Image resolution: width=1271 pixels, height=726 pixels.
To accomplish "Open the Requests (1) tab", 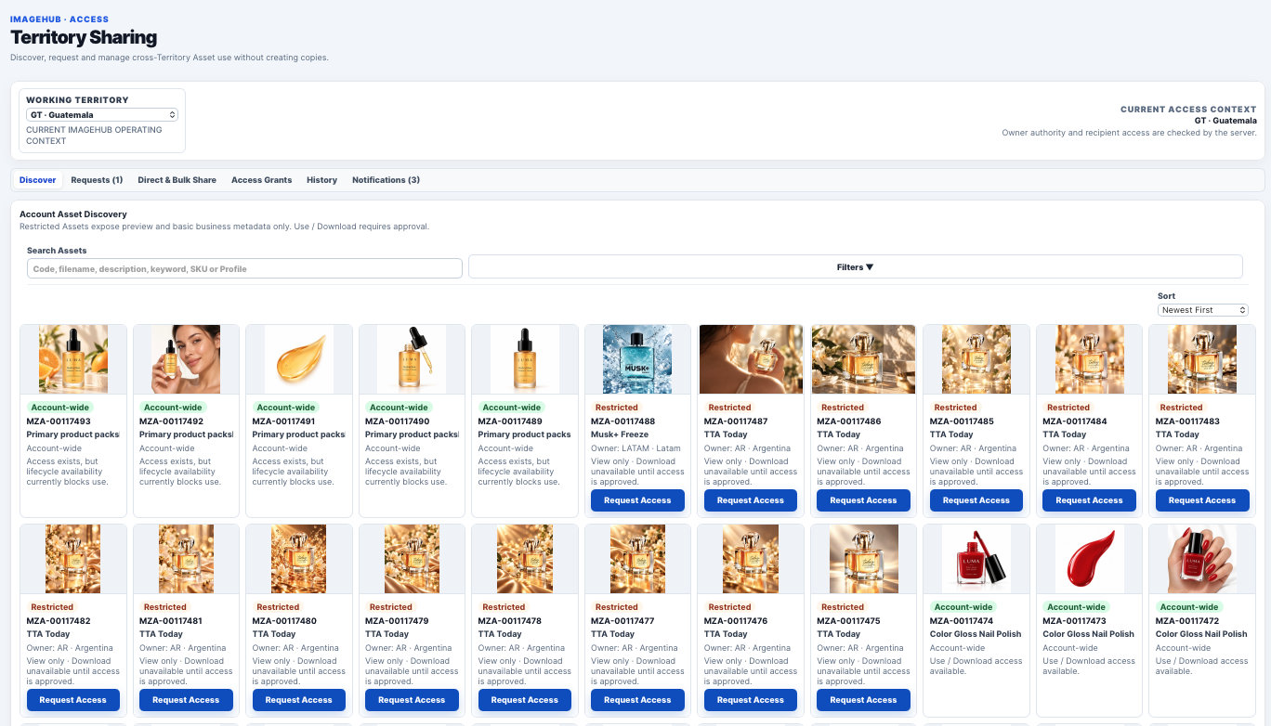I will [x=97, y=180].
